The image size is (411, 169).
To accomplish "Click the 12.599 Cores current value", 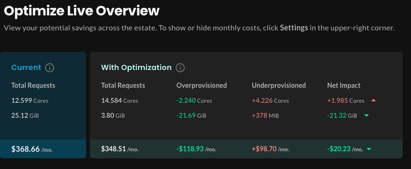I will 29,100.
